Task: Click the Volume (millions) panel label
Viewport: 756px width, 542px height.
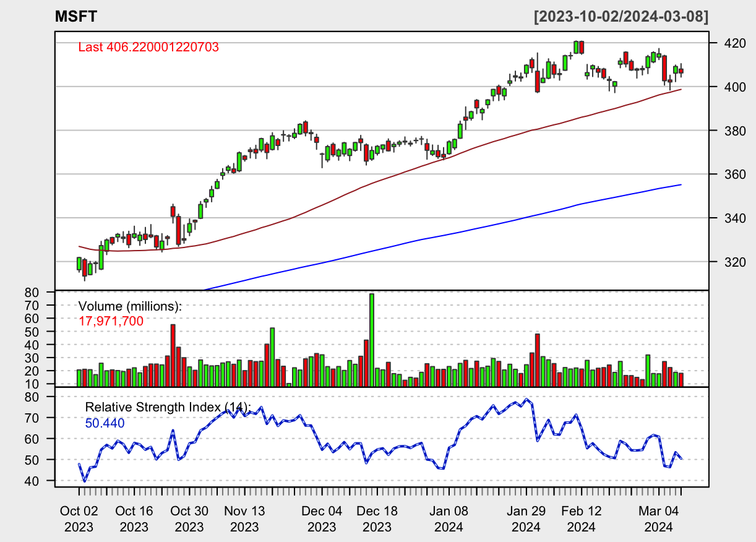Action: 131,306
